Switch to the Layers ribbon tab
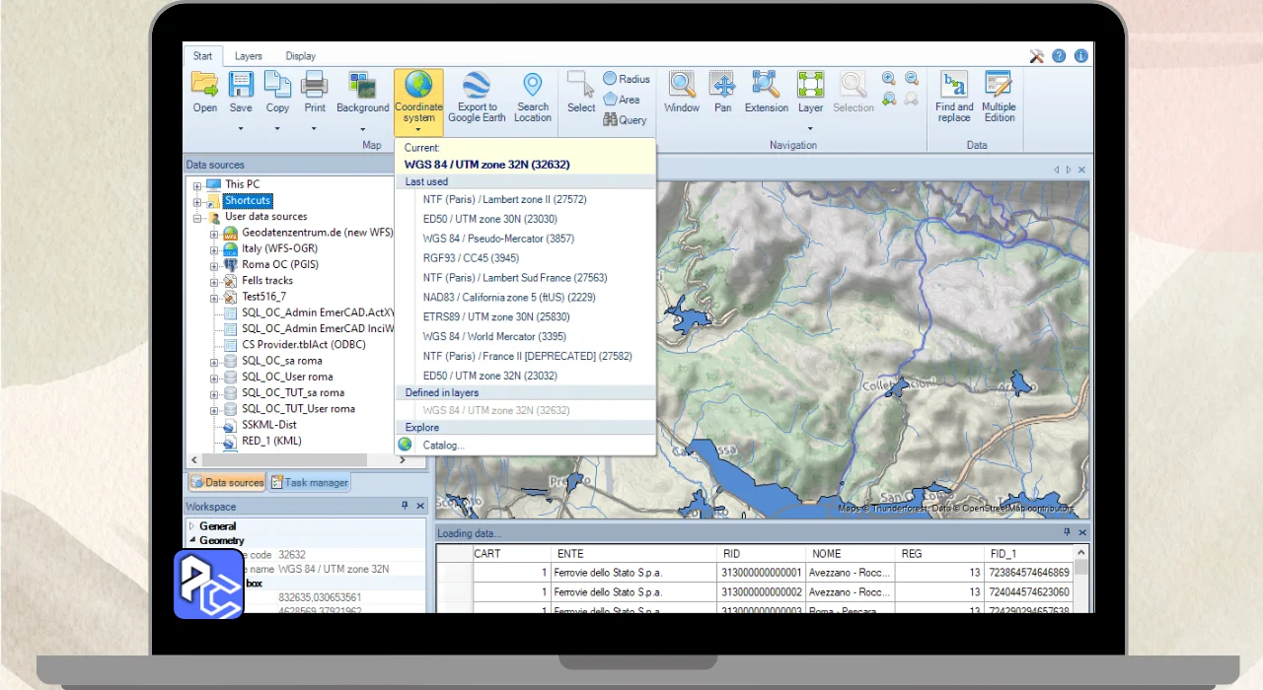Screen dimensions: 1263x690 coord(249,56)
